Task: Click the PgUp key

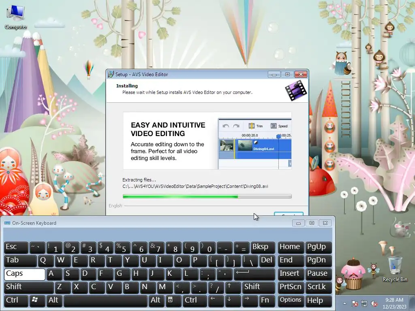Action: pyautogui.click(x=319, y=248)
